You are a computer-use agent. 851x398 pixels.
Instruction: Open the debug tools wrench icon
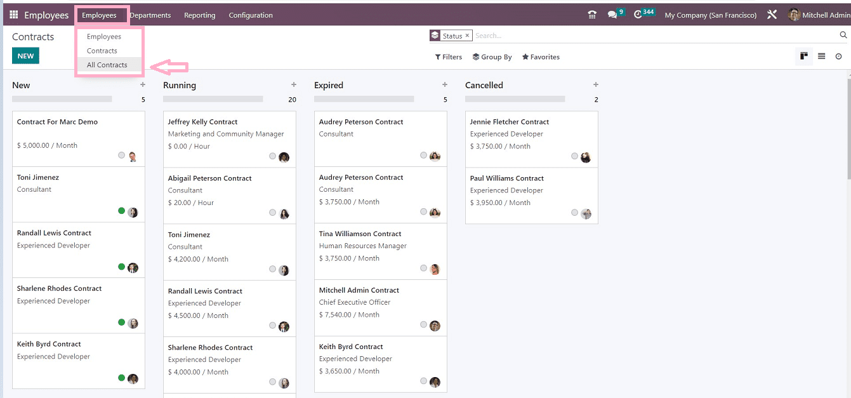pos(772,15)
